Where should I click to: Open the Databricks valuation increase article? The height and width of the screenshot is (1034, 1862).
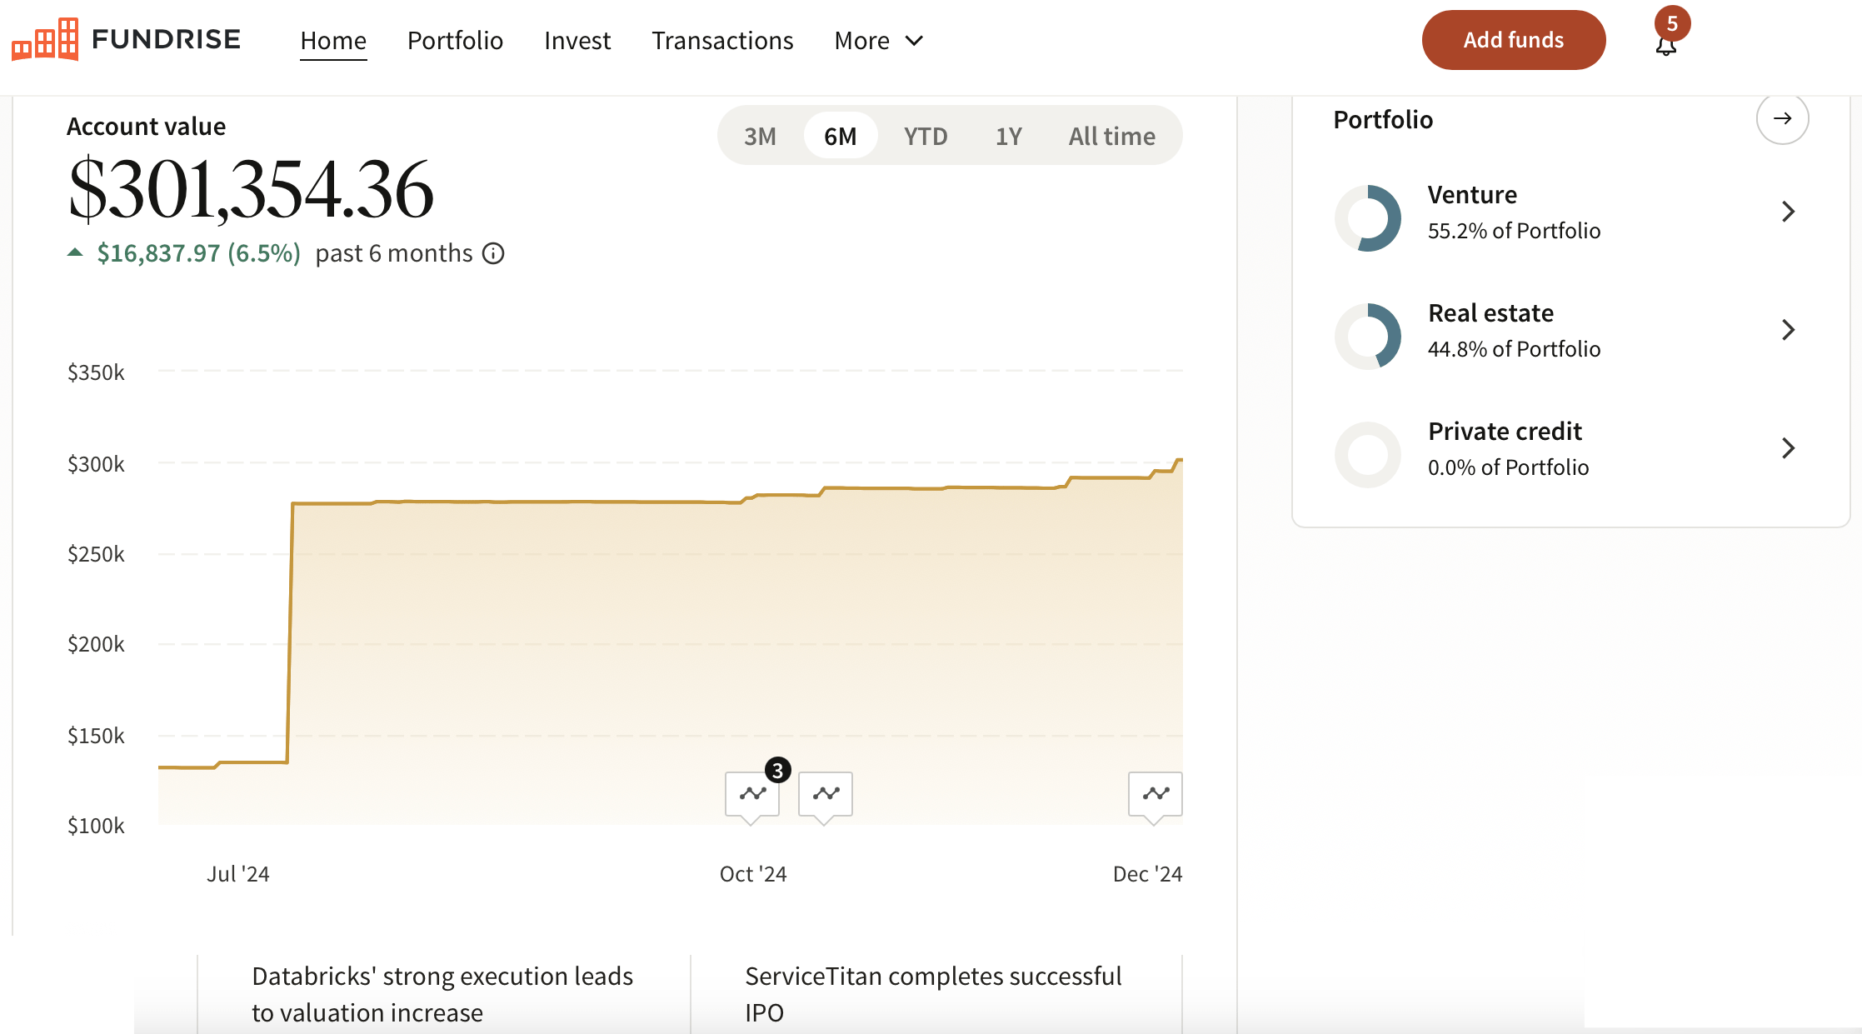coord(442,994)
